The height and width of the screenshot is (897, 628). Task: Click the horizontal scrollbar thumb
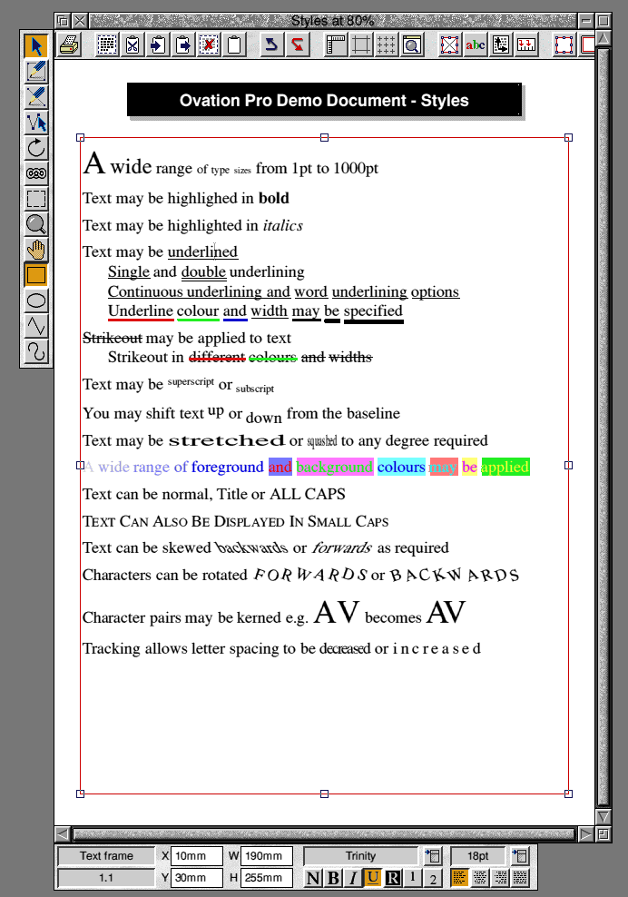pyautogui.click(x=324, y=834)
